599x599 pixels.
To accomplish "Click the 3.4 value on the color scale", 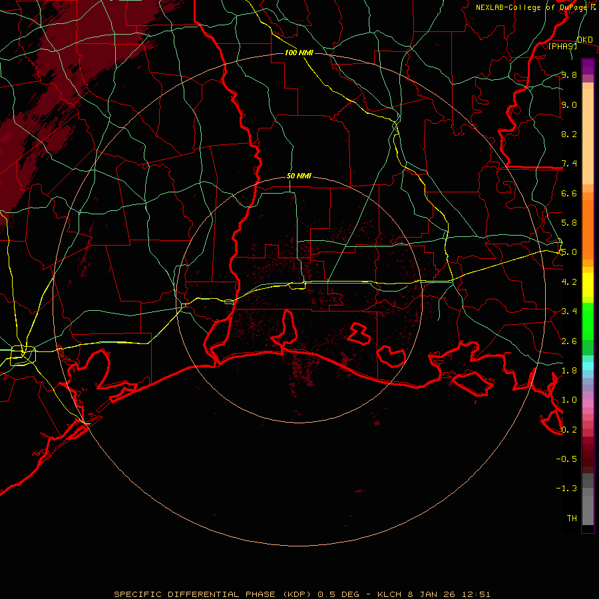I will 569,311.
